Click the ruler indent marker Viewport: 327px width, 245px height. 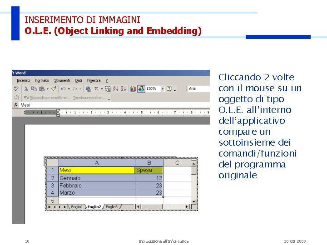58,113
